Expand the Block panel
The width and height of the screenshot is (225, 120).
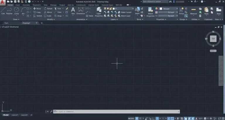click(140, 19)
